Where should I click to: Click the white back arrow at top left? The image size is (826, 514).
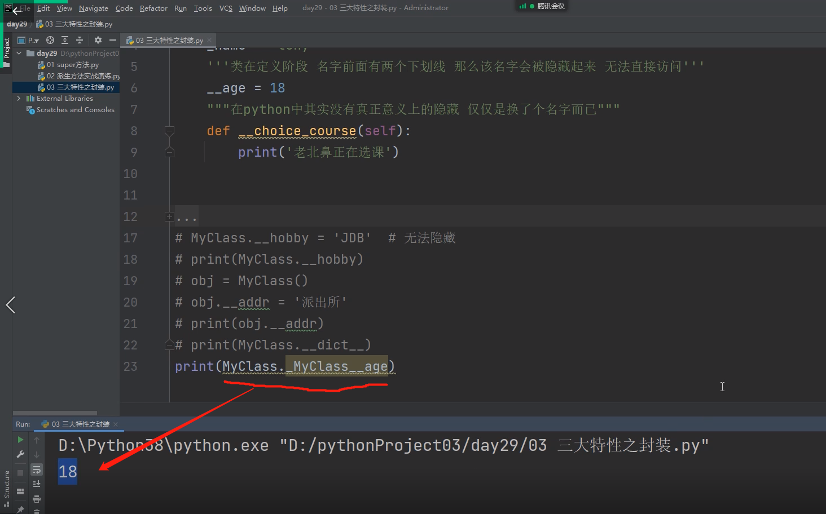point(16,10)
